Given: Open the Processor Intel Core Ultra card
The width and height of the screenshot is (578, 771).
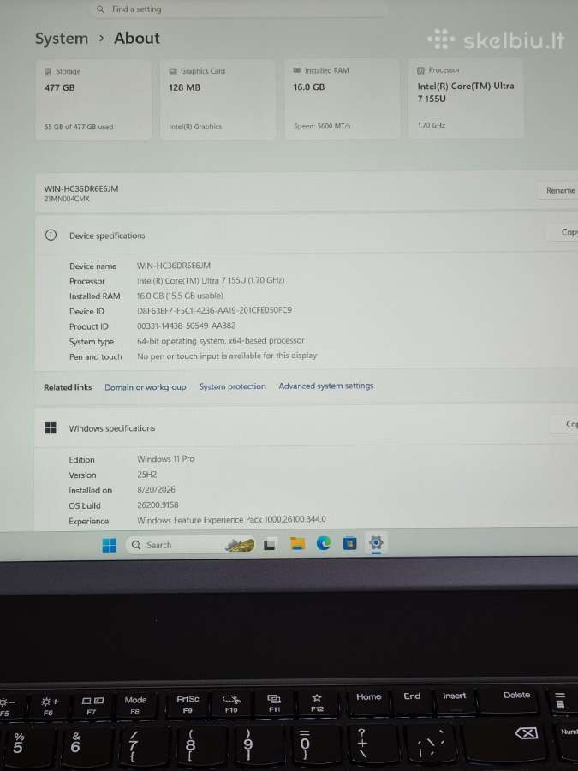Looking at the screenshot, I should coord(466,99).
